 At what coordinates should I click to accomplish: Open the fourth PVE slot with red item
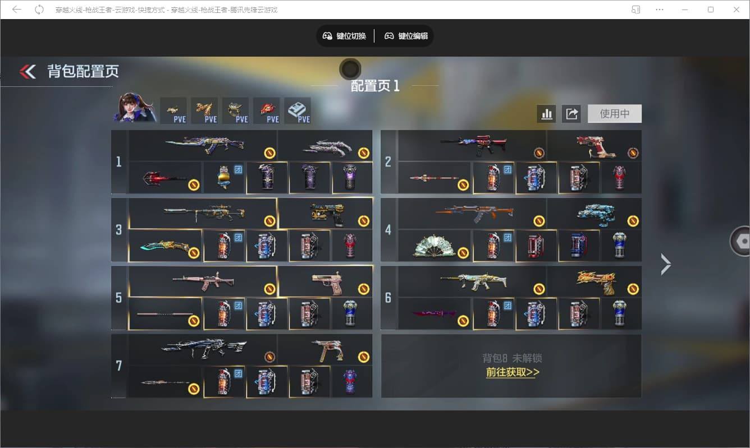pos(267,110)
